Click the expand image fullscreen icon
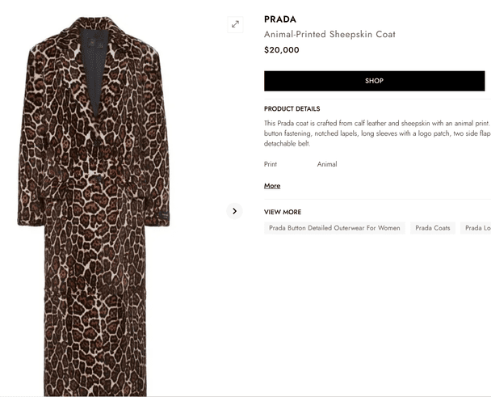491x397 pixels. 235,24
